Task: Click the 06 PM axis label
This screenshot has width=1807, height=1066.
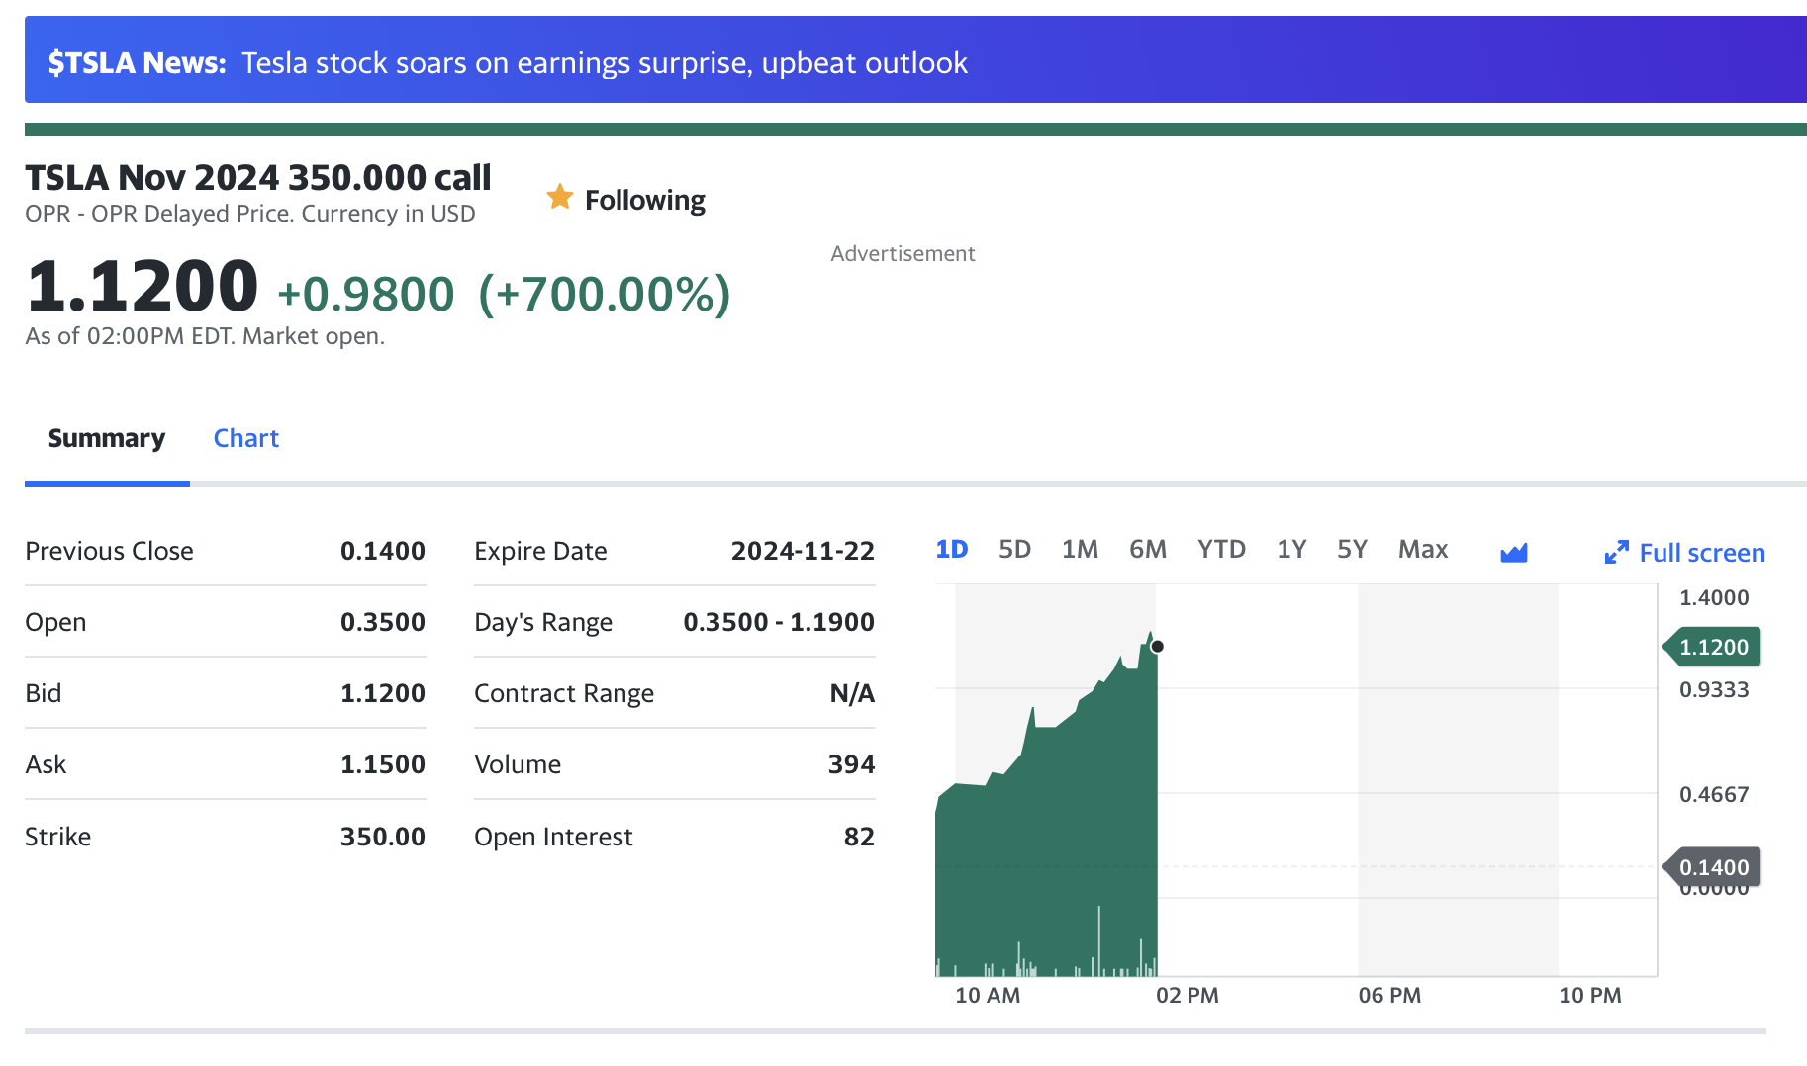Action: 1389,995
